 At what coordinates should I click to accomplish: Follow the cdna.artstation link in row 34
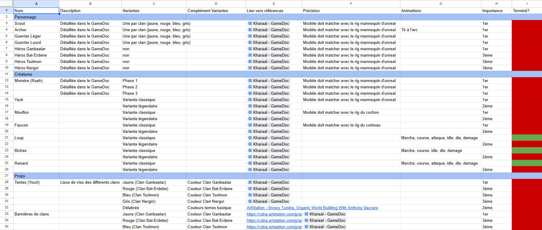(274, 220)
